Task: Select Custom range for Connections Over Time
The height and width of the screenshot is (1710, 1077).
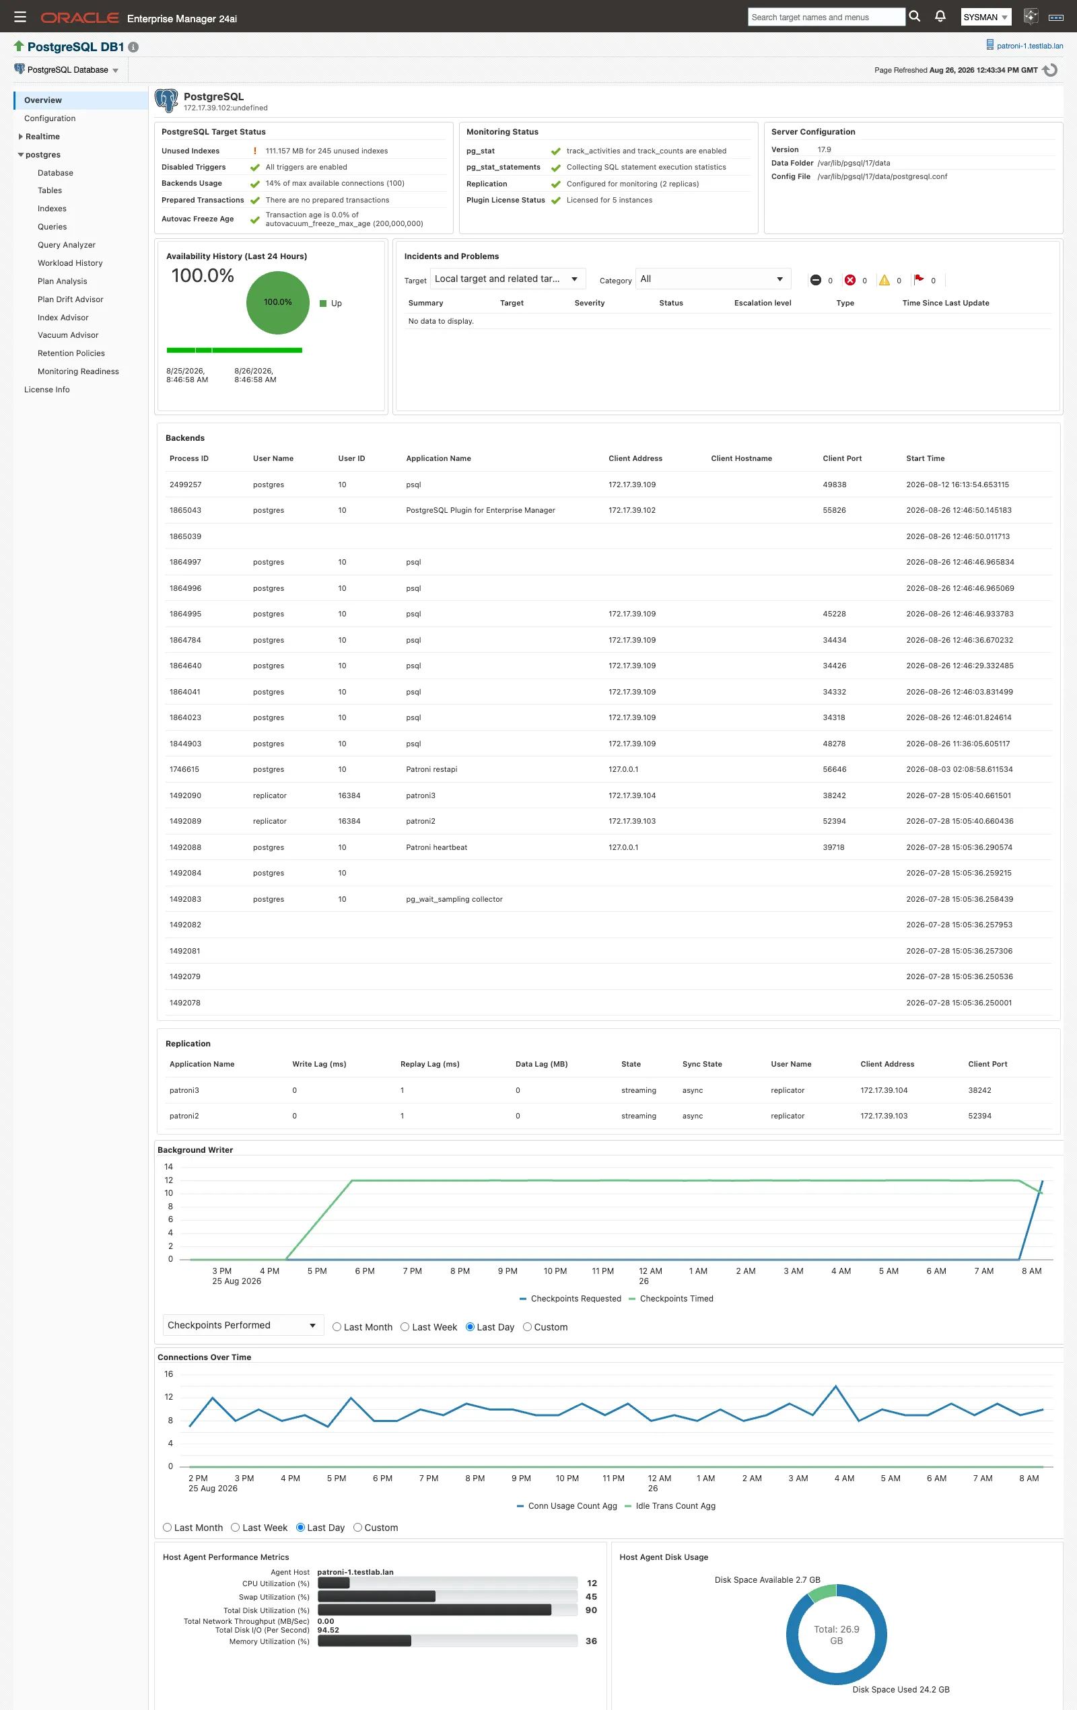Action: click(x=357, y=1527)
